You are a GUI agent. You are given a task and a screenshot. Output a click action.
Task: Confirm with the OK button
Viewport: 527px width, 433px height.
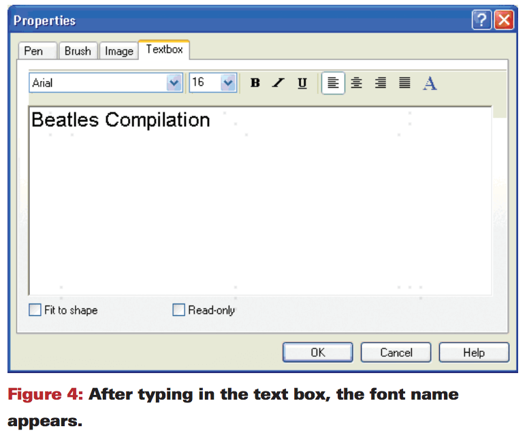(x=317, y=352)
